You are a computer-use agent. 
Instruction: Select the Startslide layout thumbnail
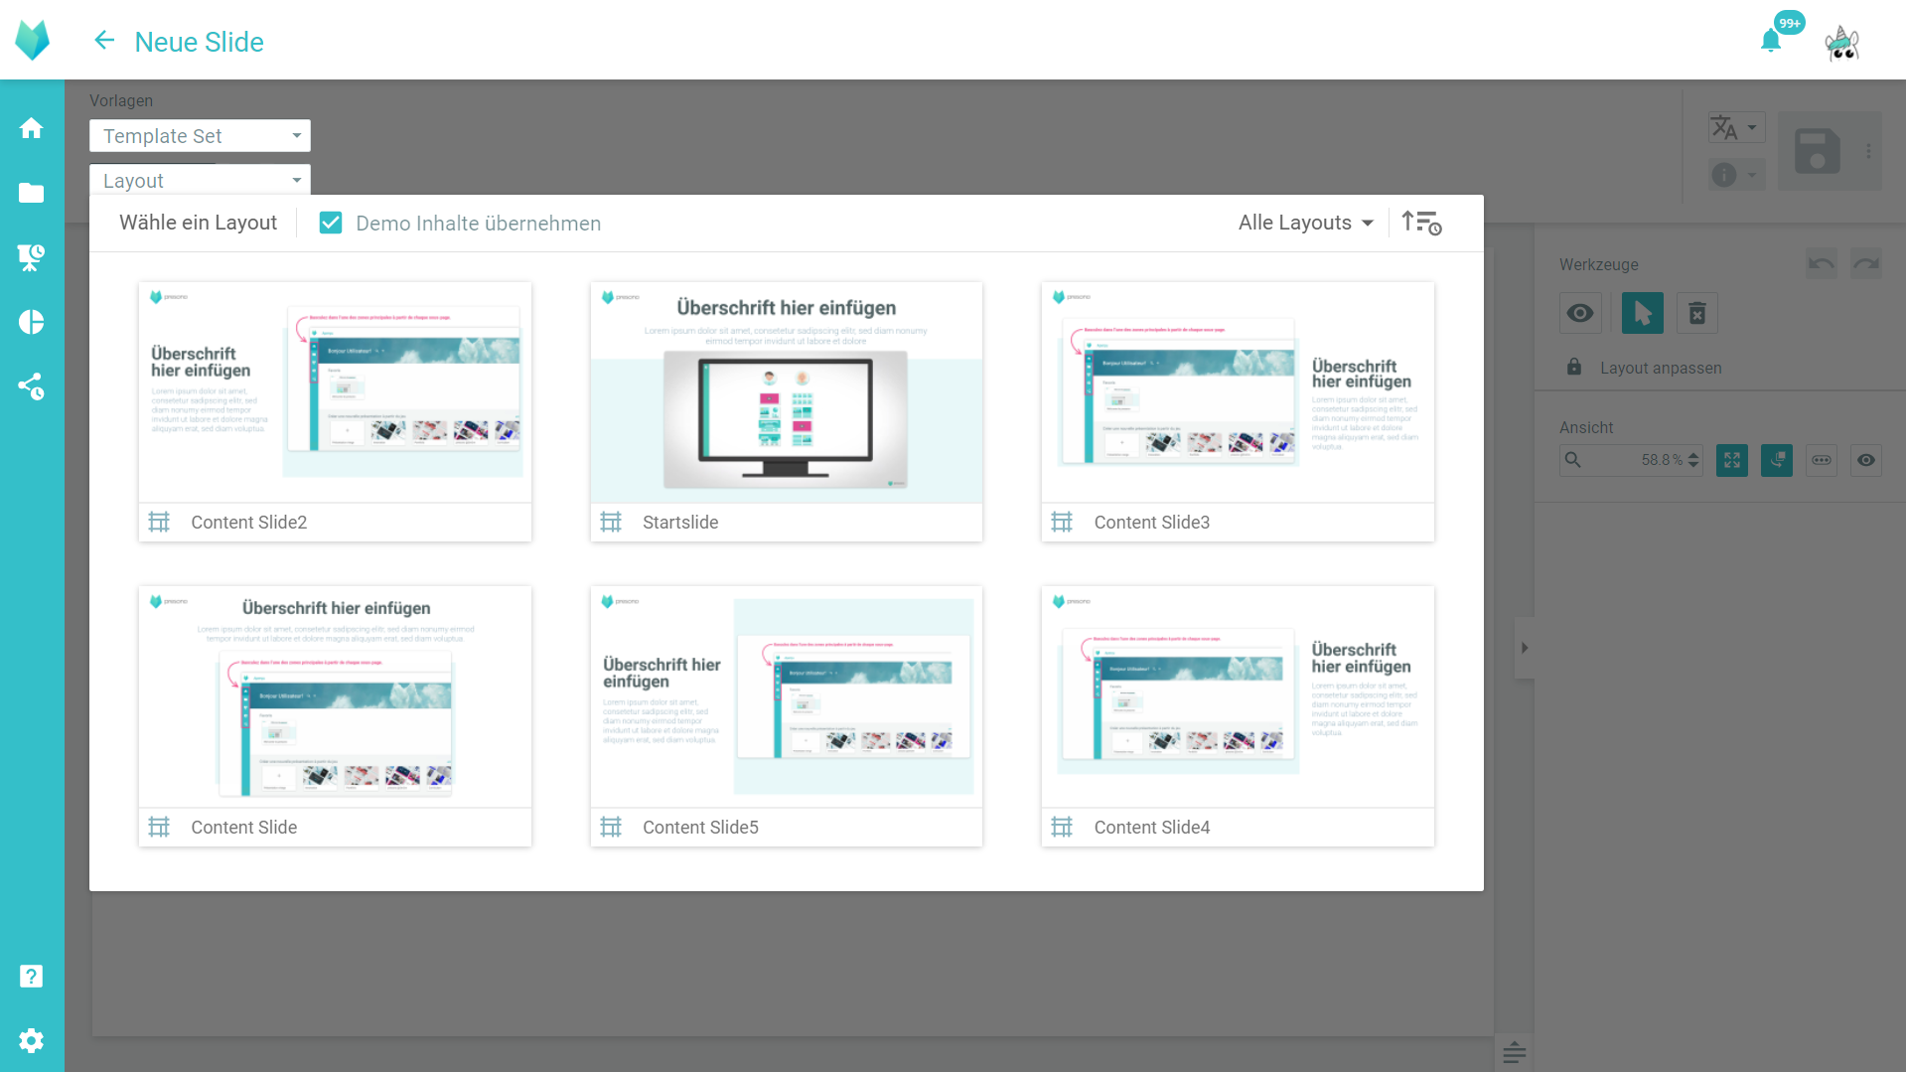[x=786, y=393]
